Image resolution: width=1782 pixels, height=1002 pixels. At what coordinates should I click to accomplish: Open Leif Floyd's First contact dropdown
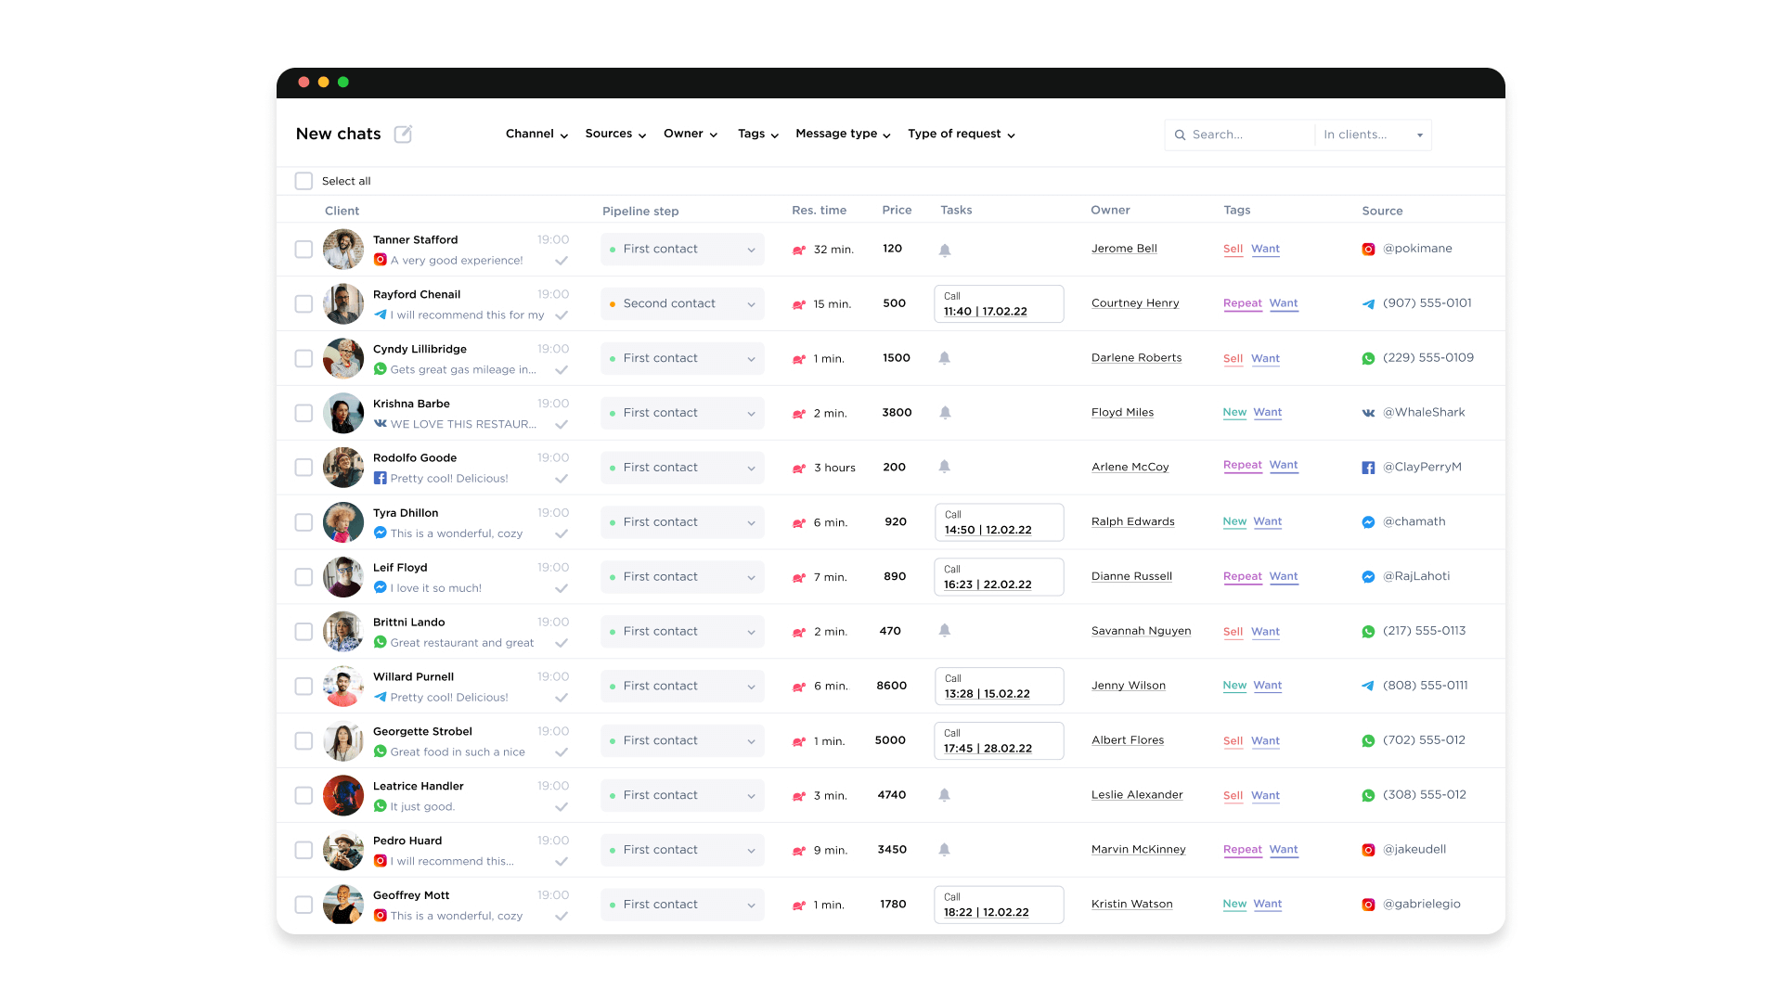682,577
